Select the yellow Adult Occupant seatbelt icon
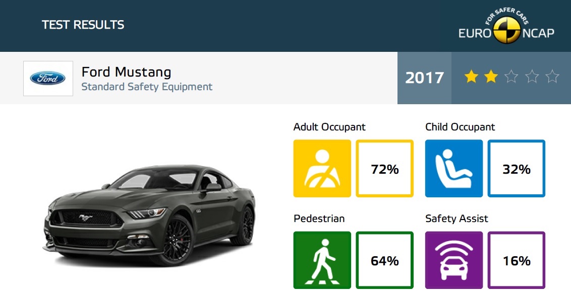 click(x=322, y=168)
